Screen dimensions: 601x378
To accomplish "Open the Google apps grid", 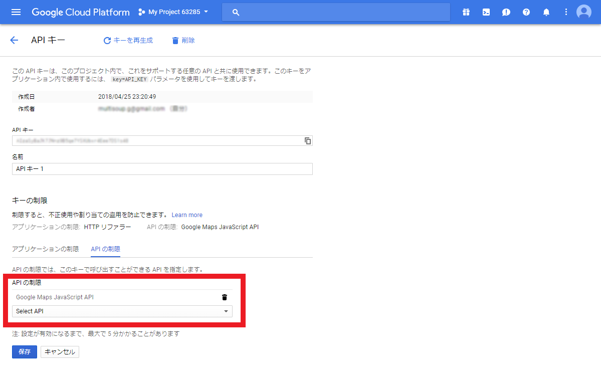I will click(466, 12).
